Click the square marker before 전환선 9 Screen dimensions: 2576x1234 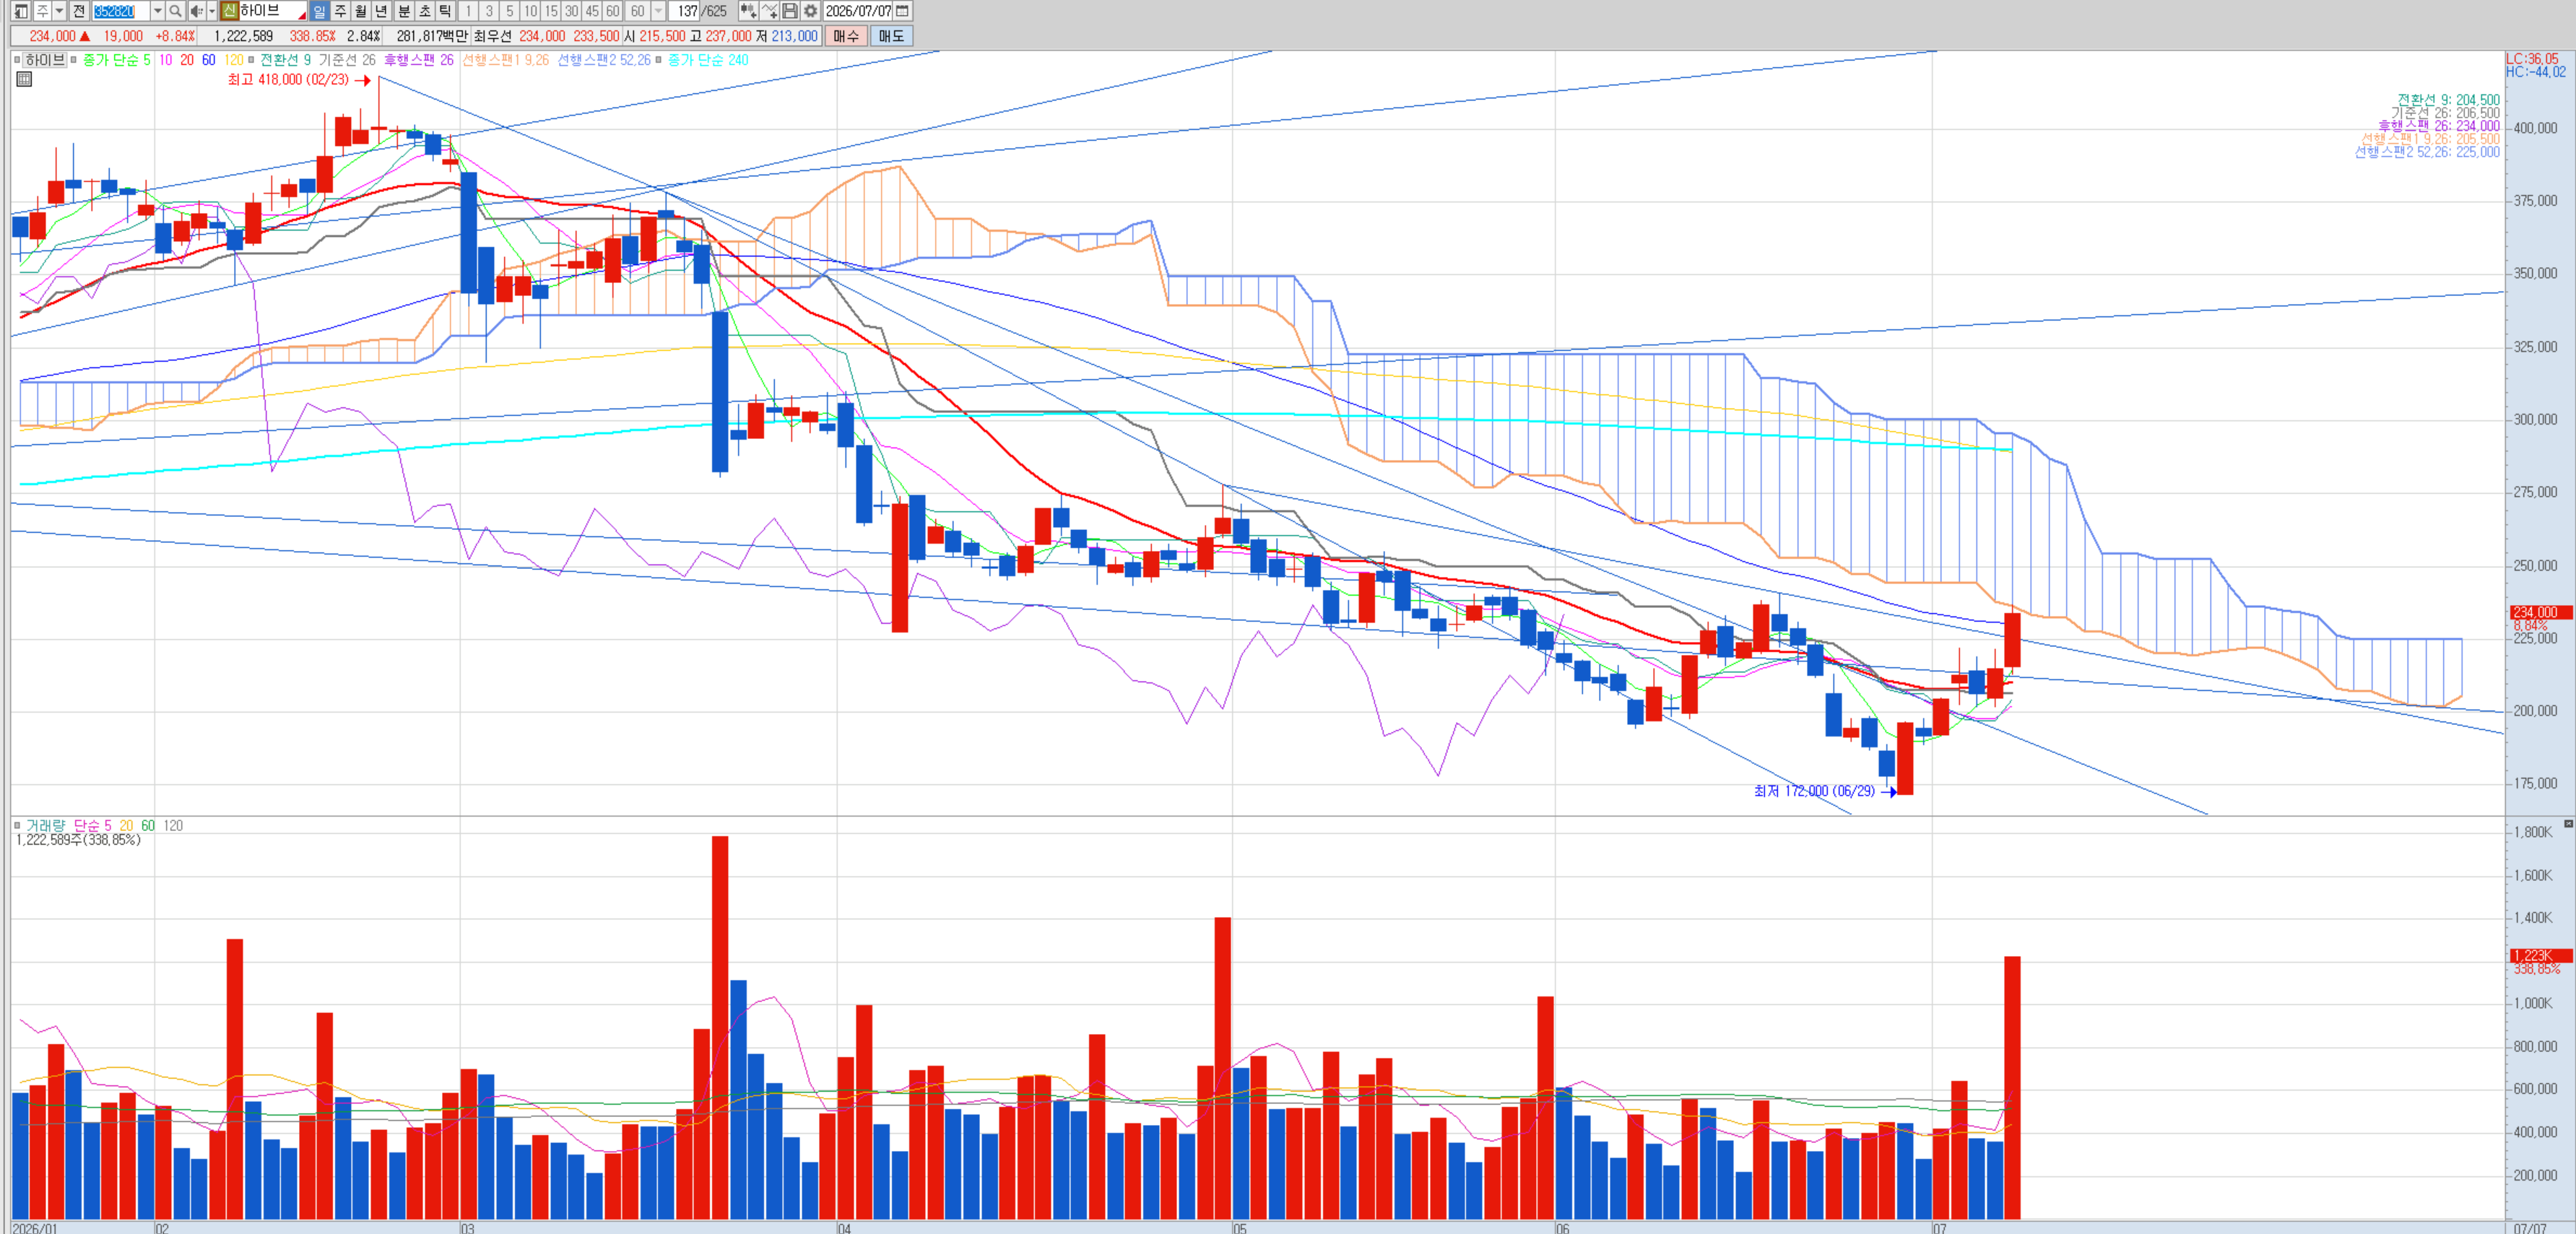point(251,60)
